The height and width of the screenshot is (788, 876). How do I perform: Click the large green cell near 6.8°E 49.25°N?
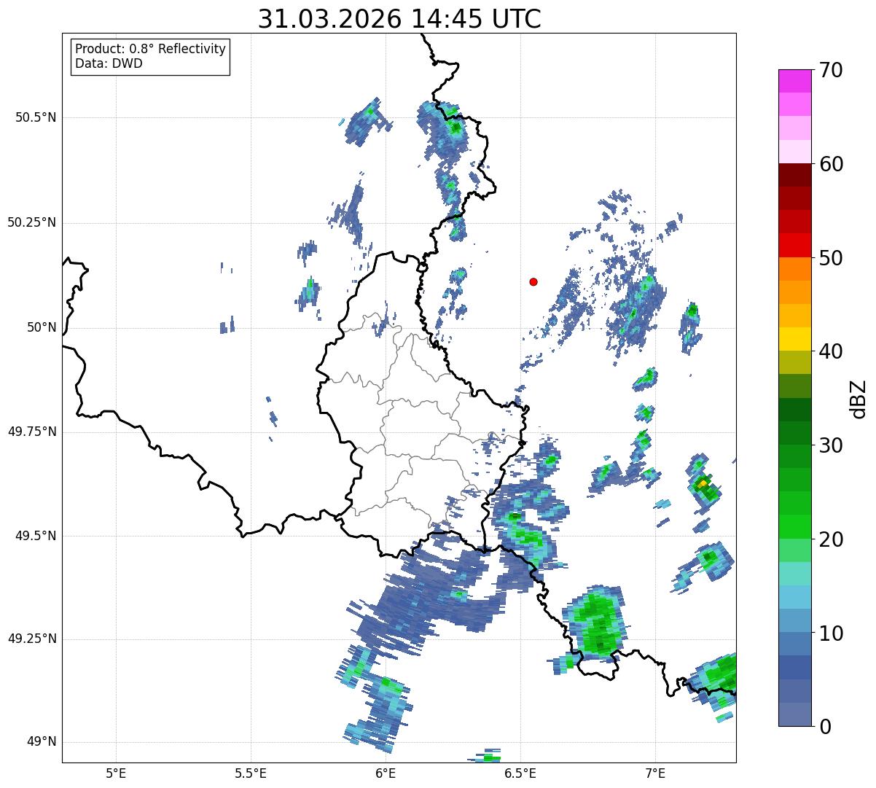(598, 621)
